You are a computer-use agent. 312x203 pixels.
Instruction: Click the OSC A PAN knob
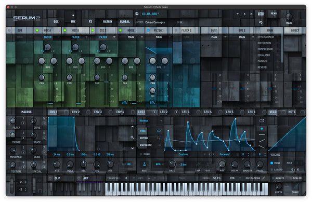(42, 77)
